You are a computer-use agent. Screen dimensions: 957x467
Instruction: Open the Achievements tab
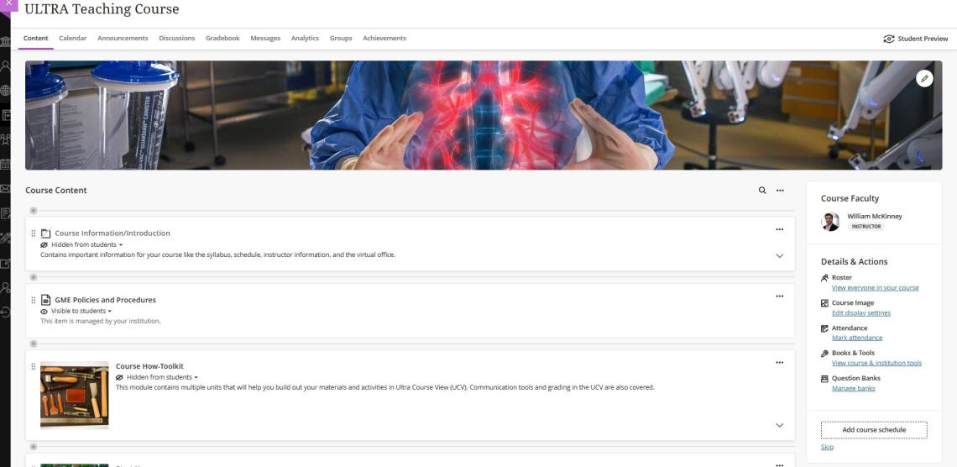click(384, 38)
